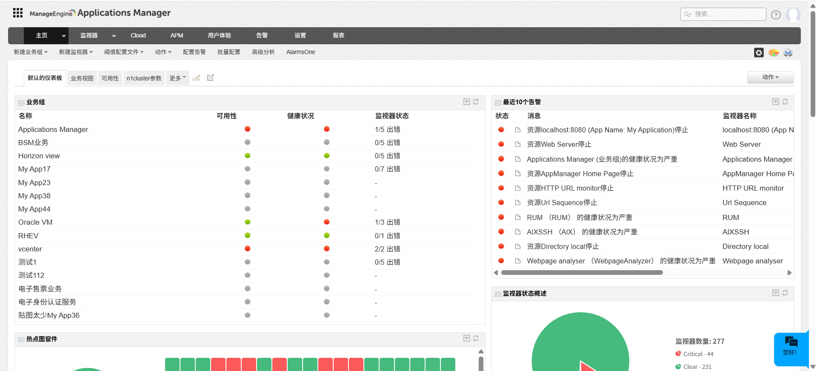The width and height of the screenshot is (817, 371).
Task: Open 批量配置 link
Action: [229, 52]
